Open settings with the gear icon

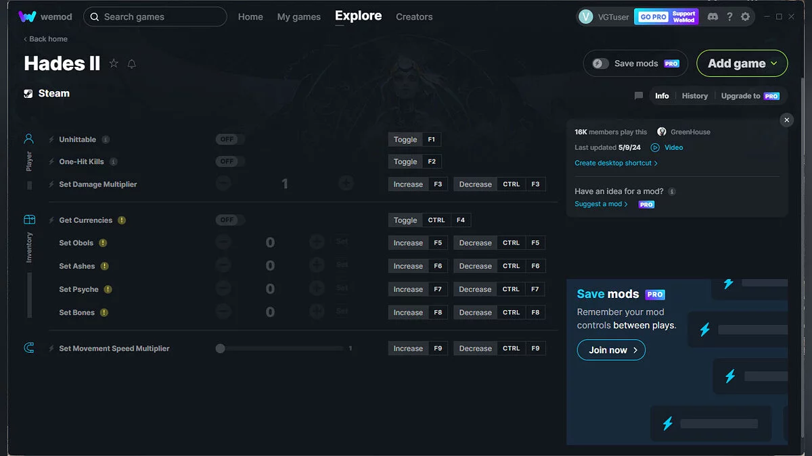coord(745,17)
